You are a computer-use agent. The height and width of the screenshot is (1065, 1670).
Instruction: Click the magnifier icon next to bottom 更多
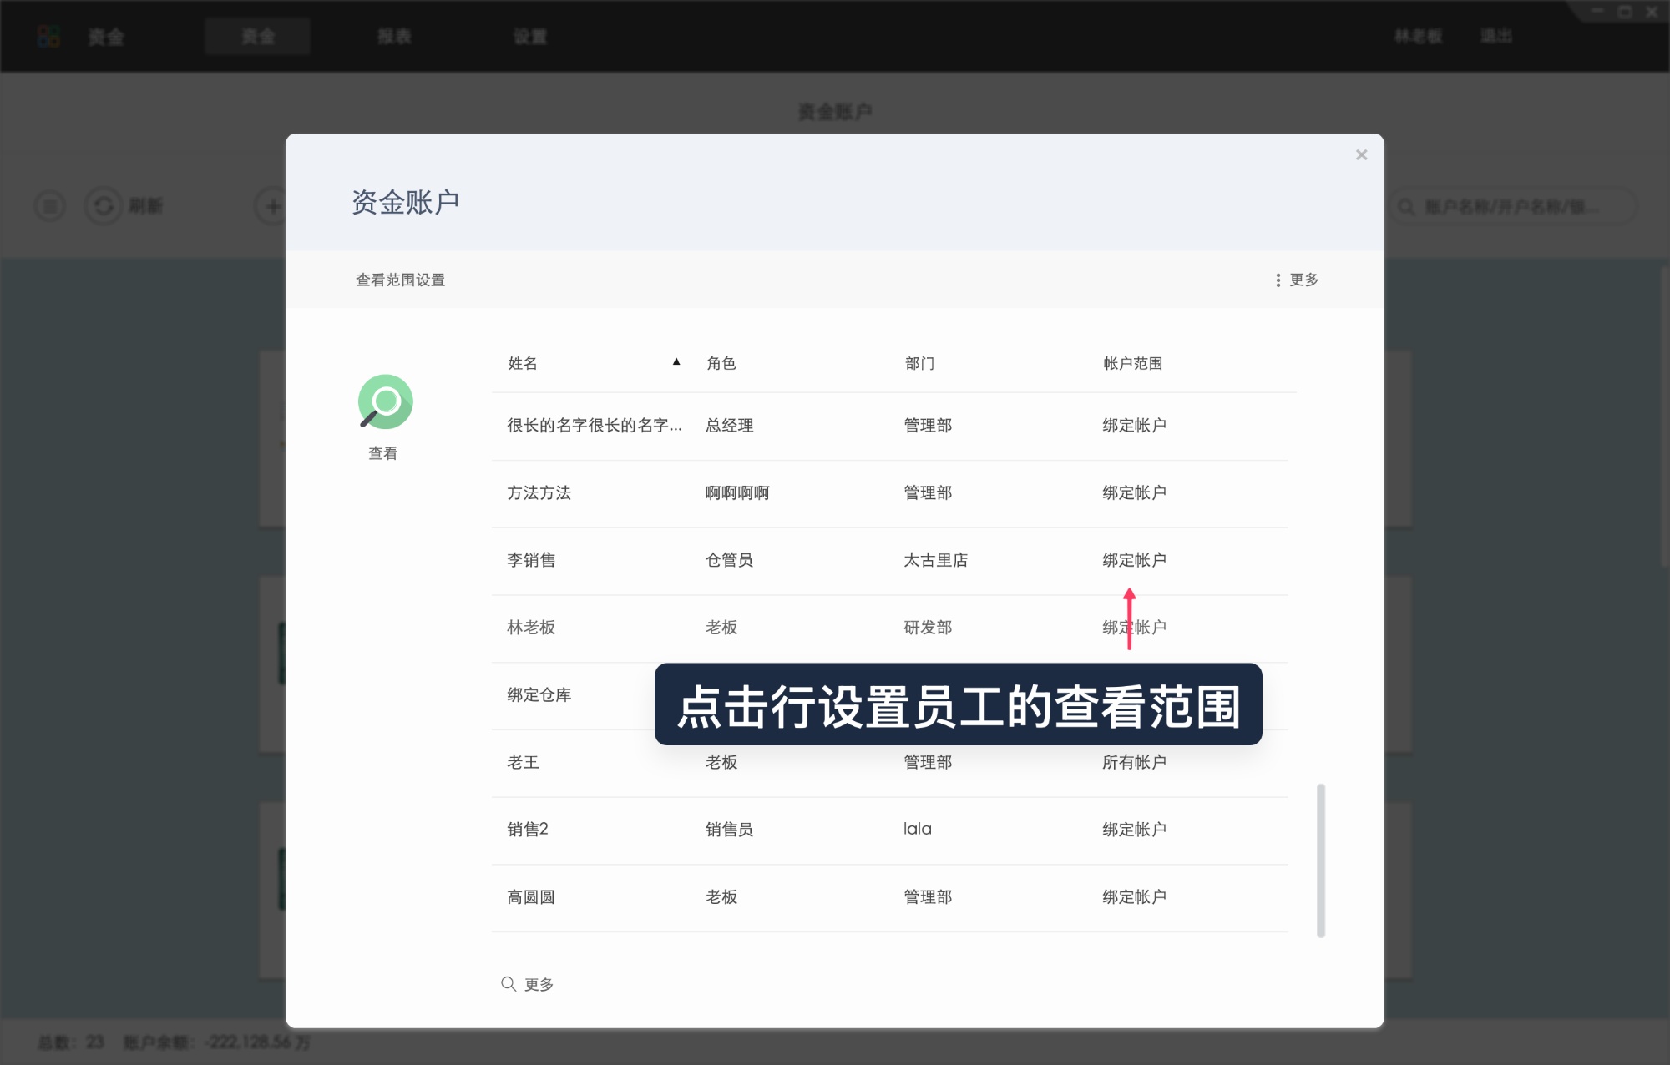[509, 984]
